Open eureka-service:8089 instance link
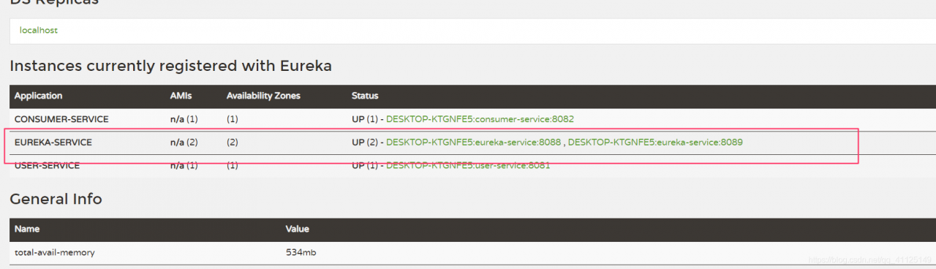This screenshot has width=936, height=269. (x=655, y=143)
